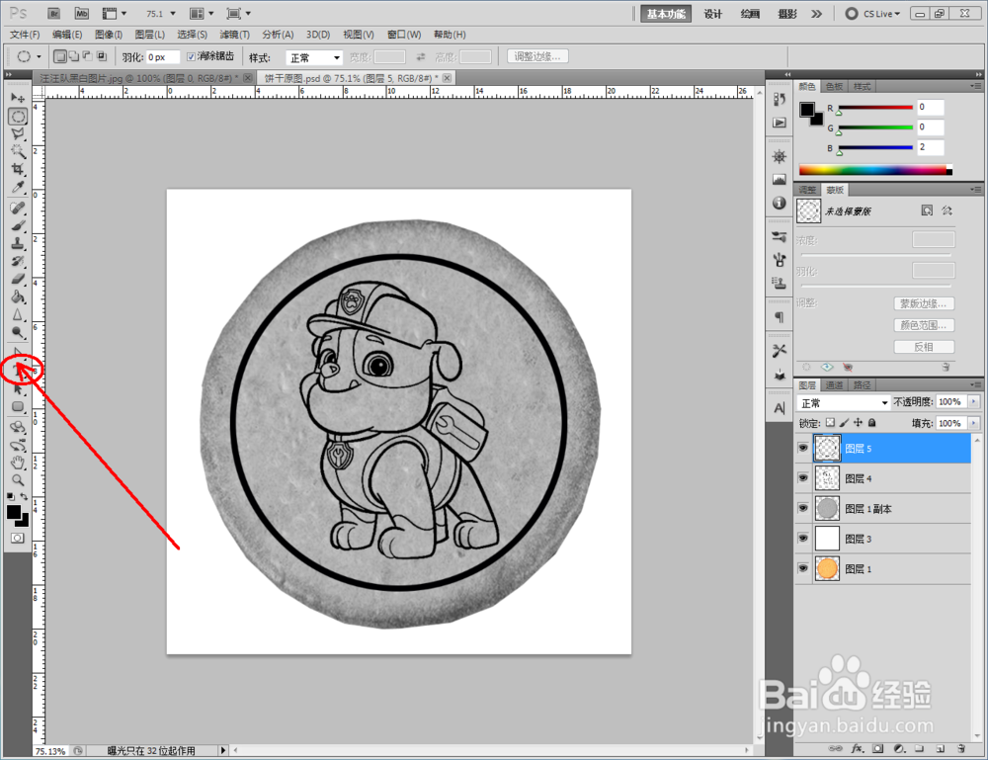This screenshot has height=760, width=988.
Task: Open the status bar info arrow
Action: click(222, 750)
